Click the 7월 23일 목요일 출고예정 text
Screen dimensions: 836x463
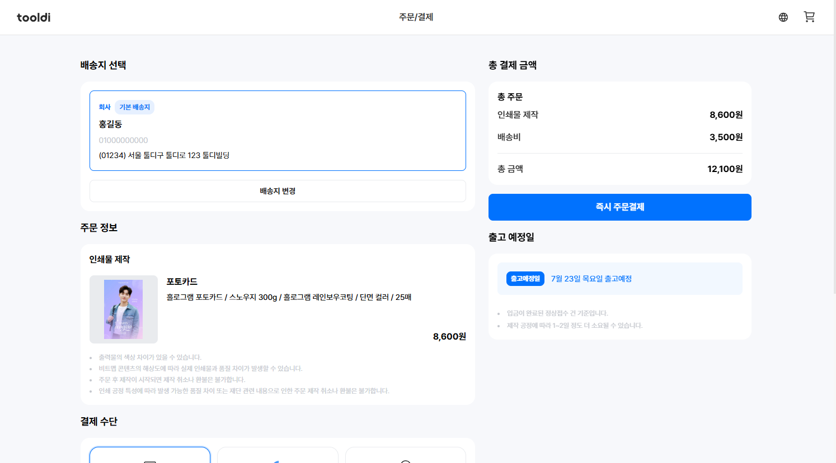[x=591, y=279]
